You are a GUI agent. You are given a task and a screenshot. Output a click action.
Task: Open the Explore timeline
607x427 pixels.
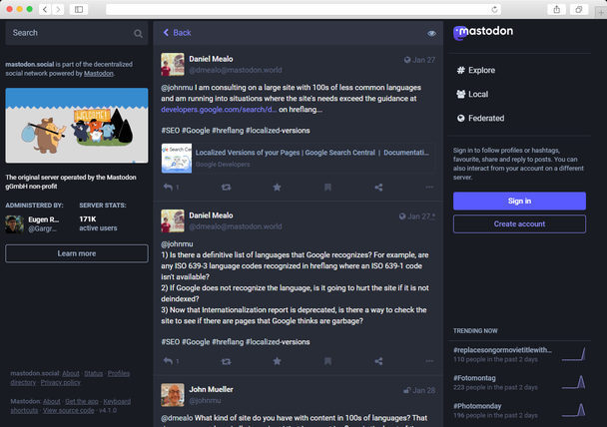click(476, 70)
